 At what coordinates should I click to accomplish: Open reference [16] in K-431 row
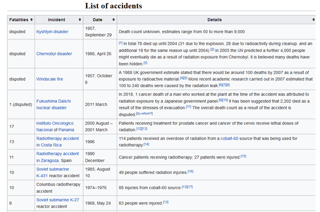pyautogui.click(x=190, y=171)
